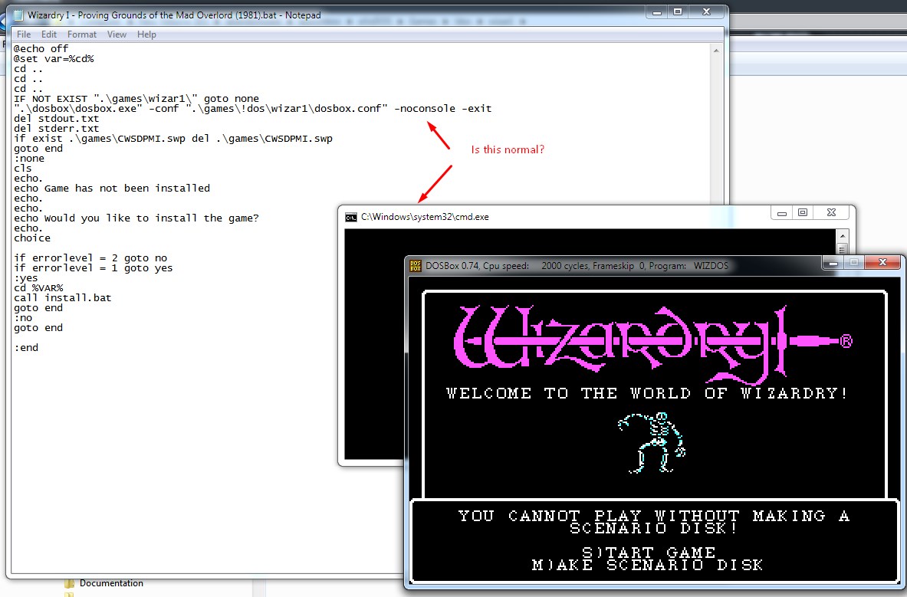907x597 pixels.
Task: Click the cmd.exe scrollbar up arrow
Action: [842, 236]
